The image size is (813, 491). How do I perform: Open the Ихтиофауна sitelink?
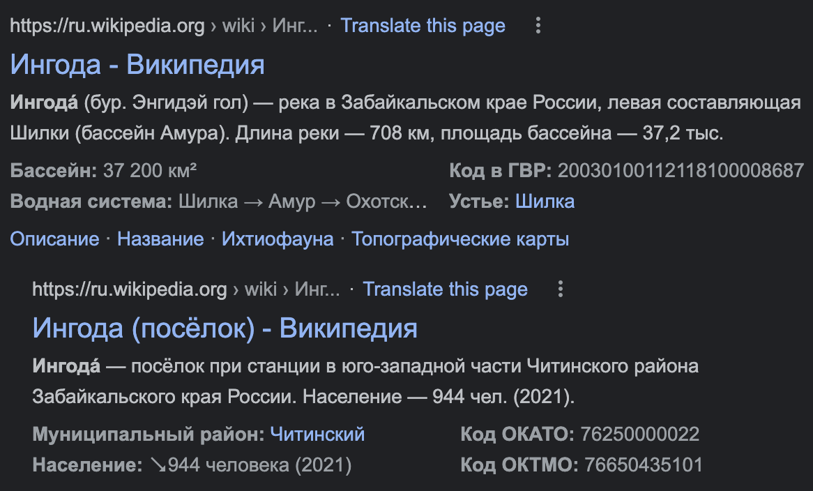tap(278, 239)
